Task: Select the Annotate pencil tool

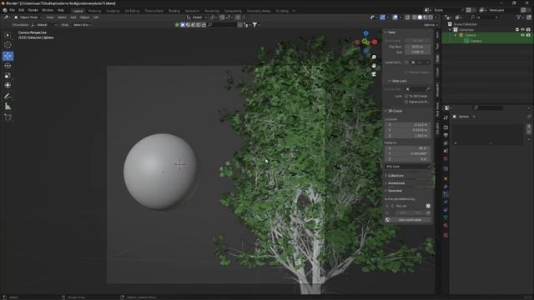Action: pyautogui.click(x=8, y=97)
